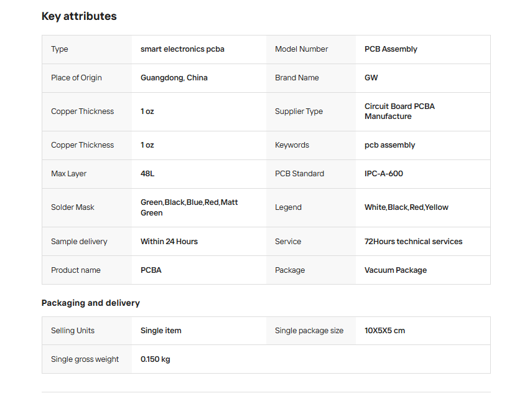Select the 'Guangdong, China' origin value
This screenshot has width=512, height=398.
[174, 78]
